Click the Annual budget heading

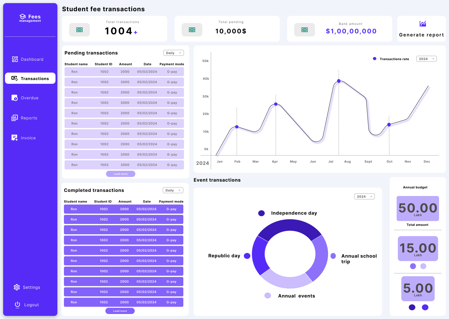[415, 187]
